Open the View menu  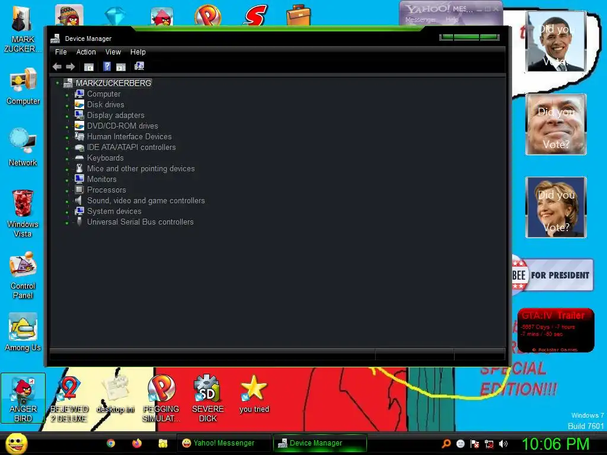(x=113, y=52)
